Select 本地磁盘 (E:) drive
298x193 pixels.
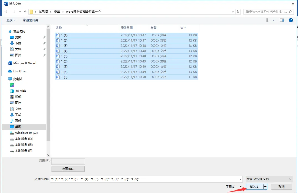pyautogui.click(x=24, y=145)
